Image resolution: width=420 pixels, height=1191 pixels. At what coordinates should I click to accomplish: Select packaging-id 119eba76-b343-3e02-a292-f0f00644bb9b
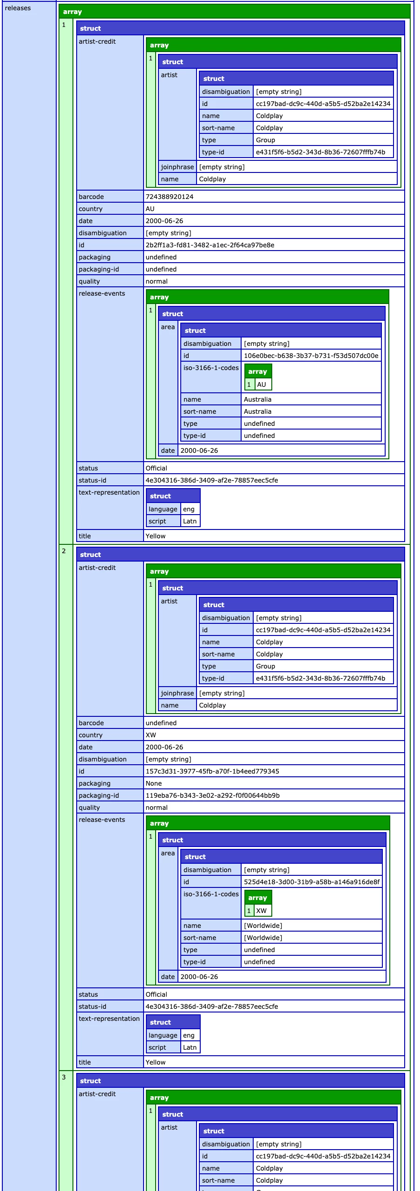213,795
